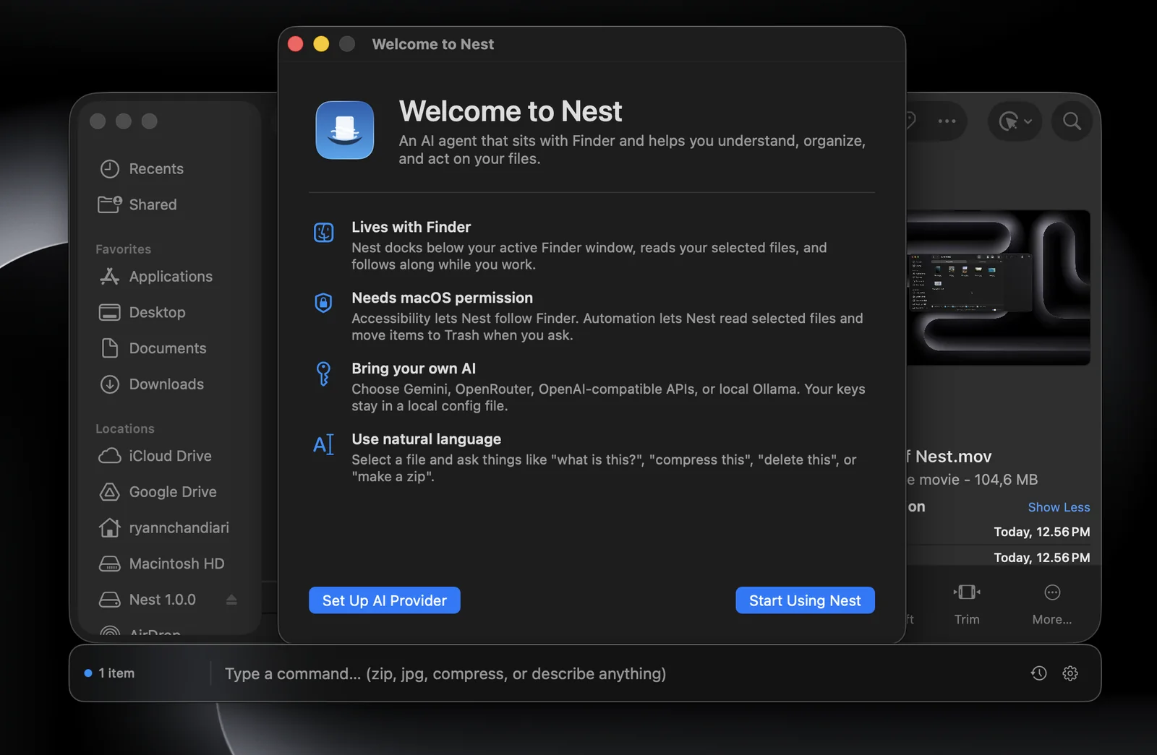Open Shared in Finder sidebar
Screen dimensions: 1157x755
tap(138, 205)
